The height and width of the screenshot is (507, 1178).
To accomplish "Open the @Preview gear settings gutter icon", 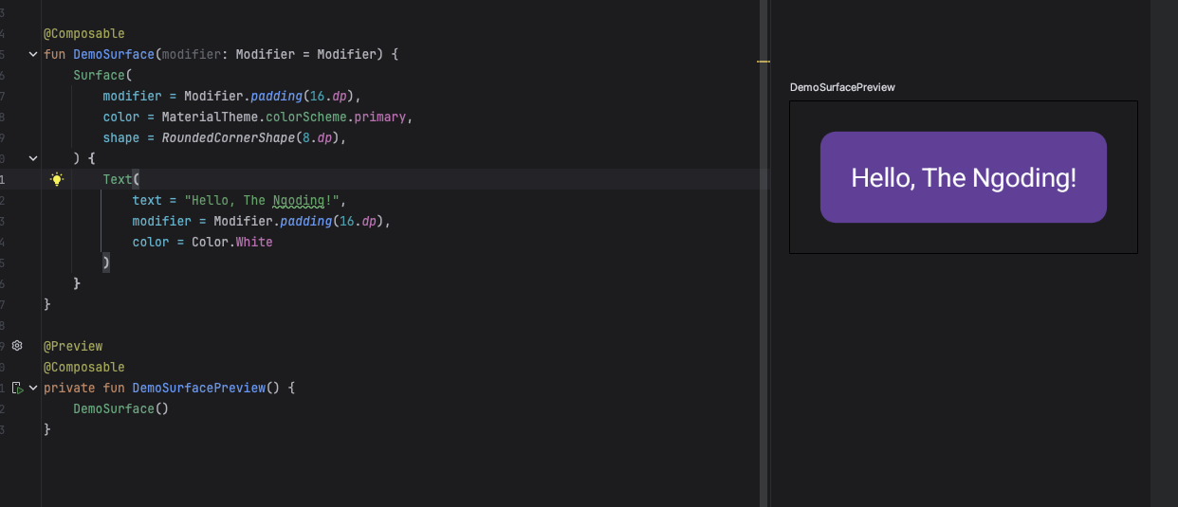I will pyautogui.click(x=16, y=346).
